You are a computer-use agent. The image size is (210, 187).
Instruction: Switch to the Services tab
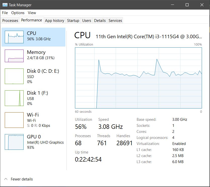pyautogui.click(x=115, y=21)
